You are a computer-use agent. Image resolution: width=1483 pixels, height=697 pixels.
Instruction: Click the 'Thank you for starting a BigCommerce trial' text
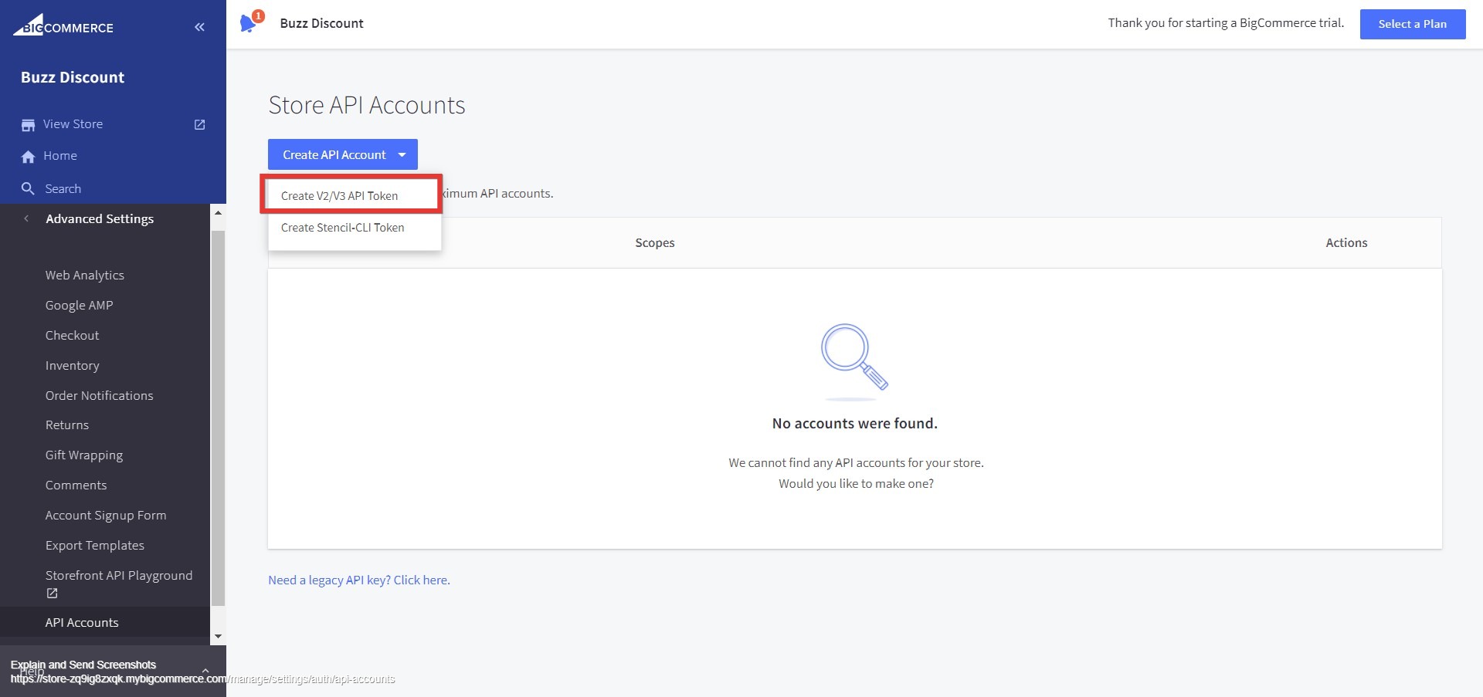(1226, 22)
